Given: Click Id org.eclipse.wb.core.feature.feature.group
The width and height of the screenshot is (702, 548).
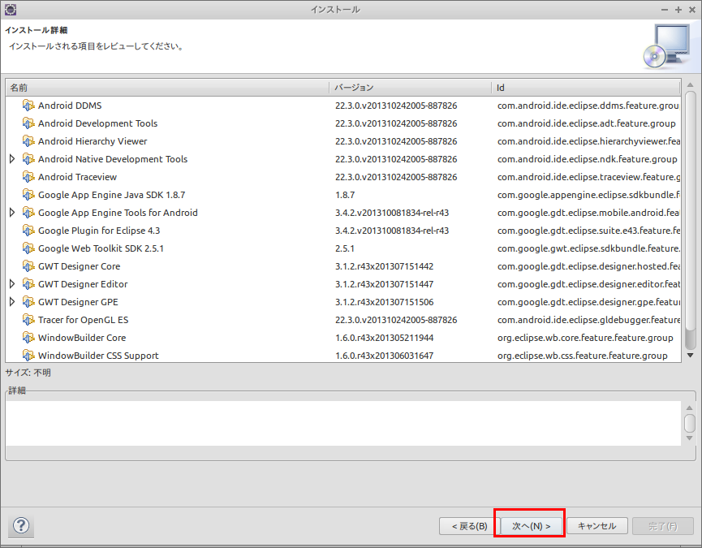Looking at the screenshot, I should tap(585, 338).
